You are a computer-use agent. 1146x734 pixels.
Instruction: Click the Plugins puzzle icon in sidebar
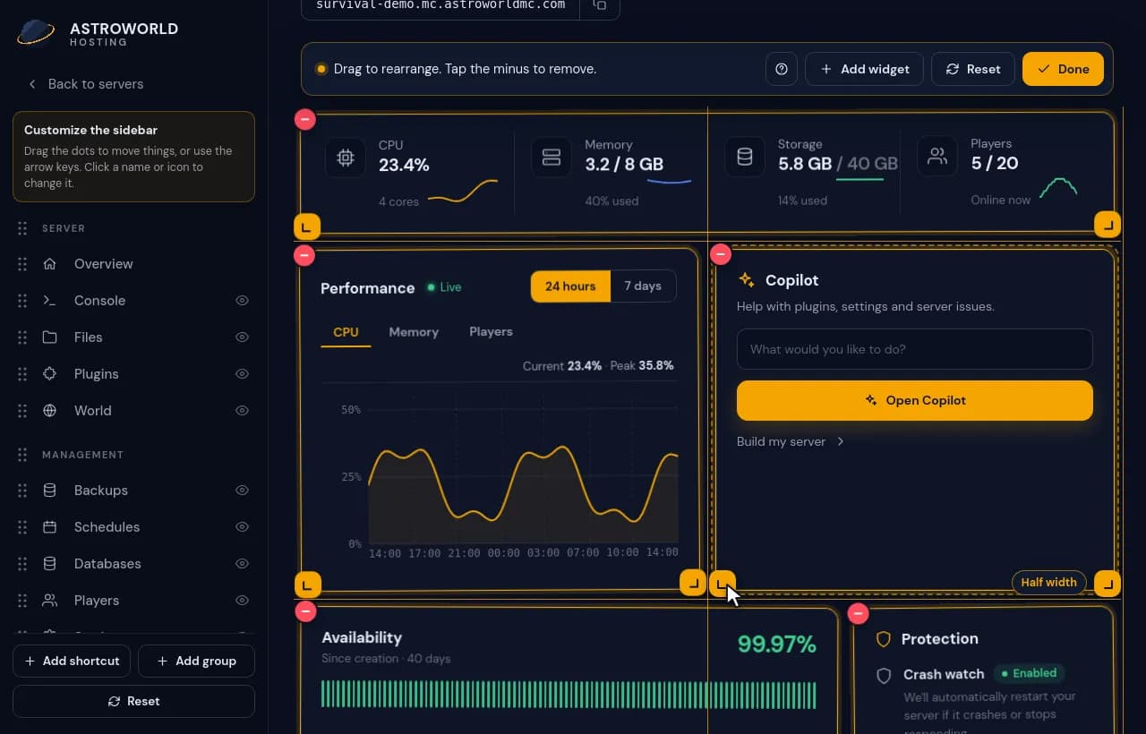[x=50, y=374]
